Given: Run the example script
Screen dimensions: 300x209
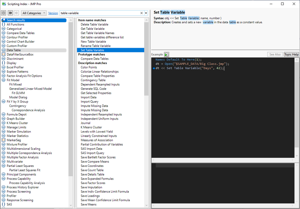Looking at the screenshot, I should 167,54.
